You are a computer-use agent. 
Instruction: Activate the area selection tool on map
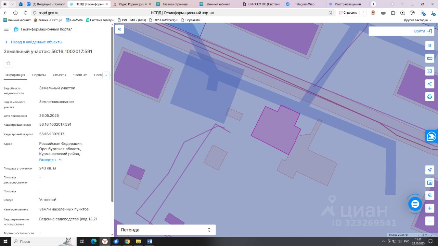(x=430, y=71)
